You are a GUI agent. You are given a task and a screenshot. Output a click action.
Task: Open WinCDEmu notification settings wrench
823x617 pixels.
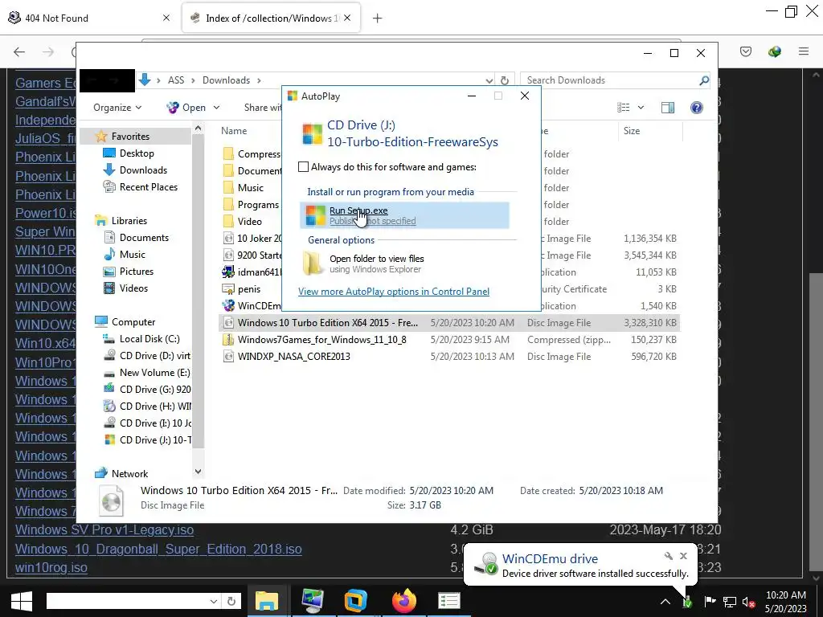pos(668,556)
